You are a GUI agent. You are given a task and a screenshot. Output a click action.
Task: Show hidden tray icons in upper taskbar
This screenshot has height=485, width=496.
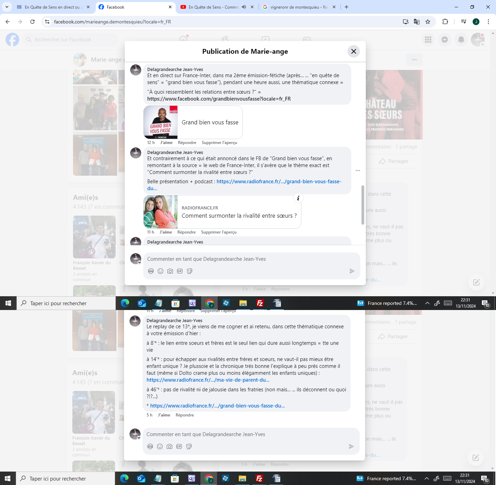(427, 303)
